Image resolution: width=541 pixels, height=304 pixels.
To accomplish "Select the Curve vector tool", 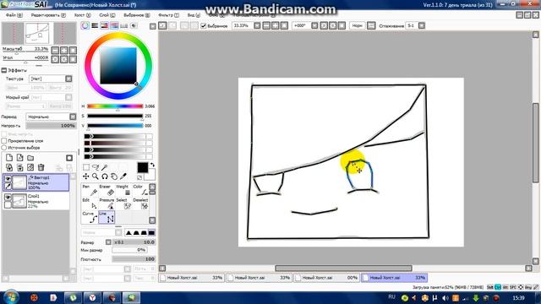I will point(90,217).
